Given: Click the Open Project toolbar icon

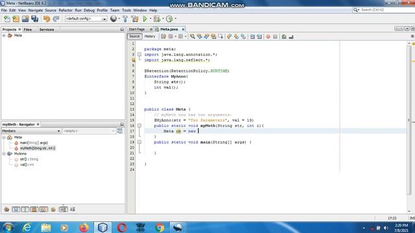Looking at the screenshot, I should tap(25, 19).
